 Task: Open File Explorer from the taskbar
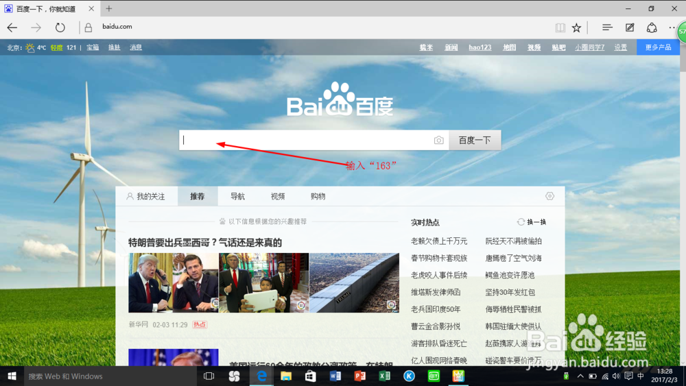pyautogui.click(x=286, y=376)
